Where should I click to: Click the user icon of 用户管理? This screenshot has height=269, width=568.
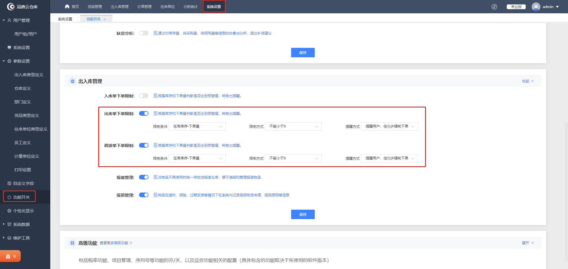pyautogui.click(x=9, y=20)
